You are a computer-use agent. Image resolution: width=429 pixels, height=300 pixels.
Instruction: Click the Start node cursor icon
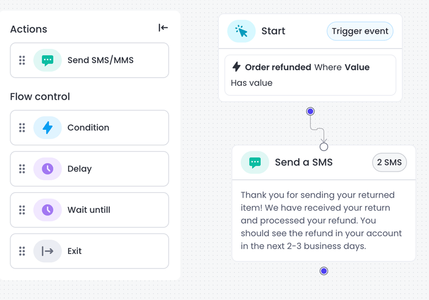pyautogui.click(x=241, y=31)
